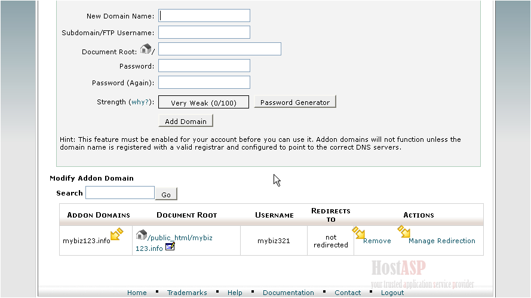
Task: Focus the New Domain Name field
Action: pos(204,15)
